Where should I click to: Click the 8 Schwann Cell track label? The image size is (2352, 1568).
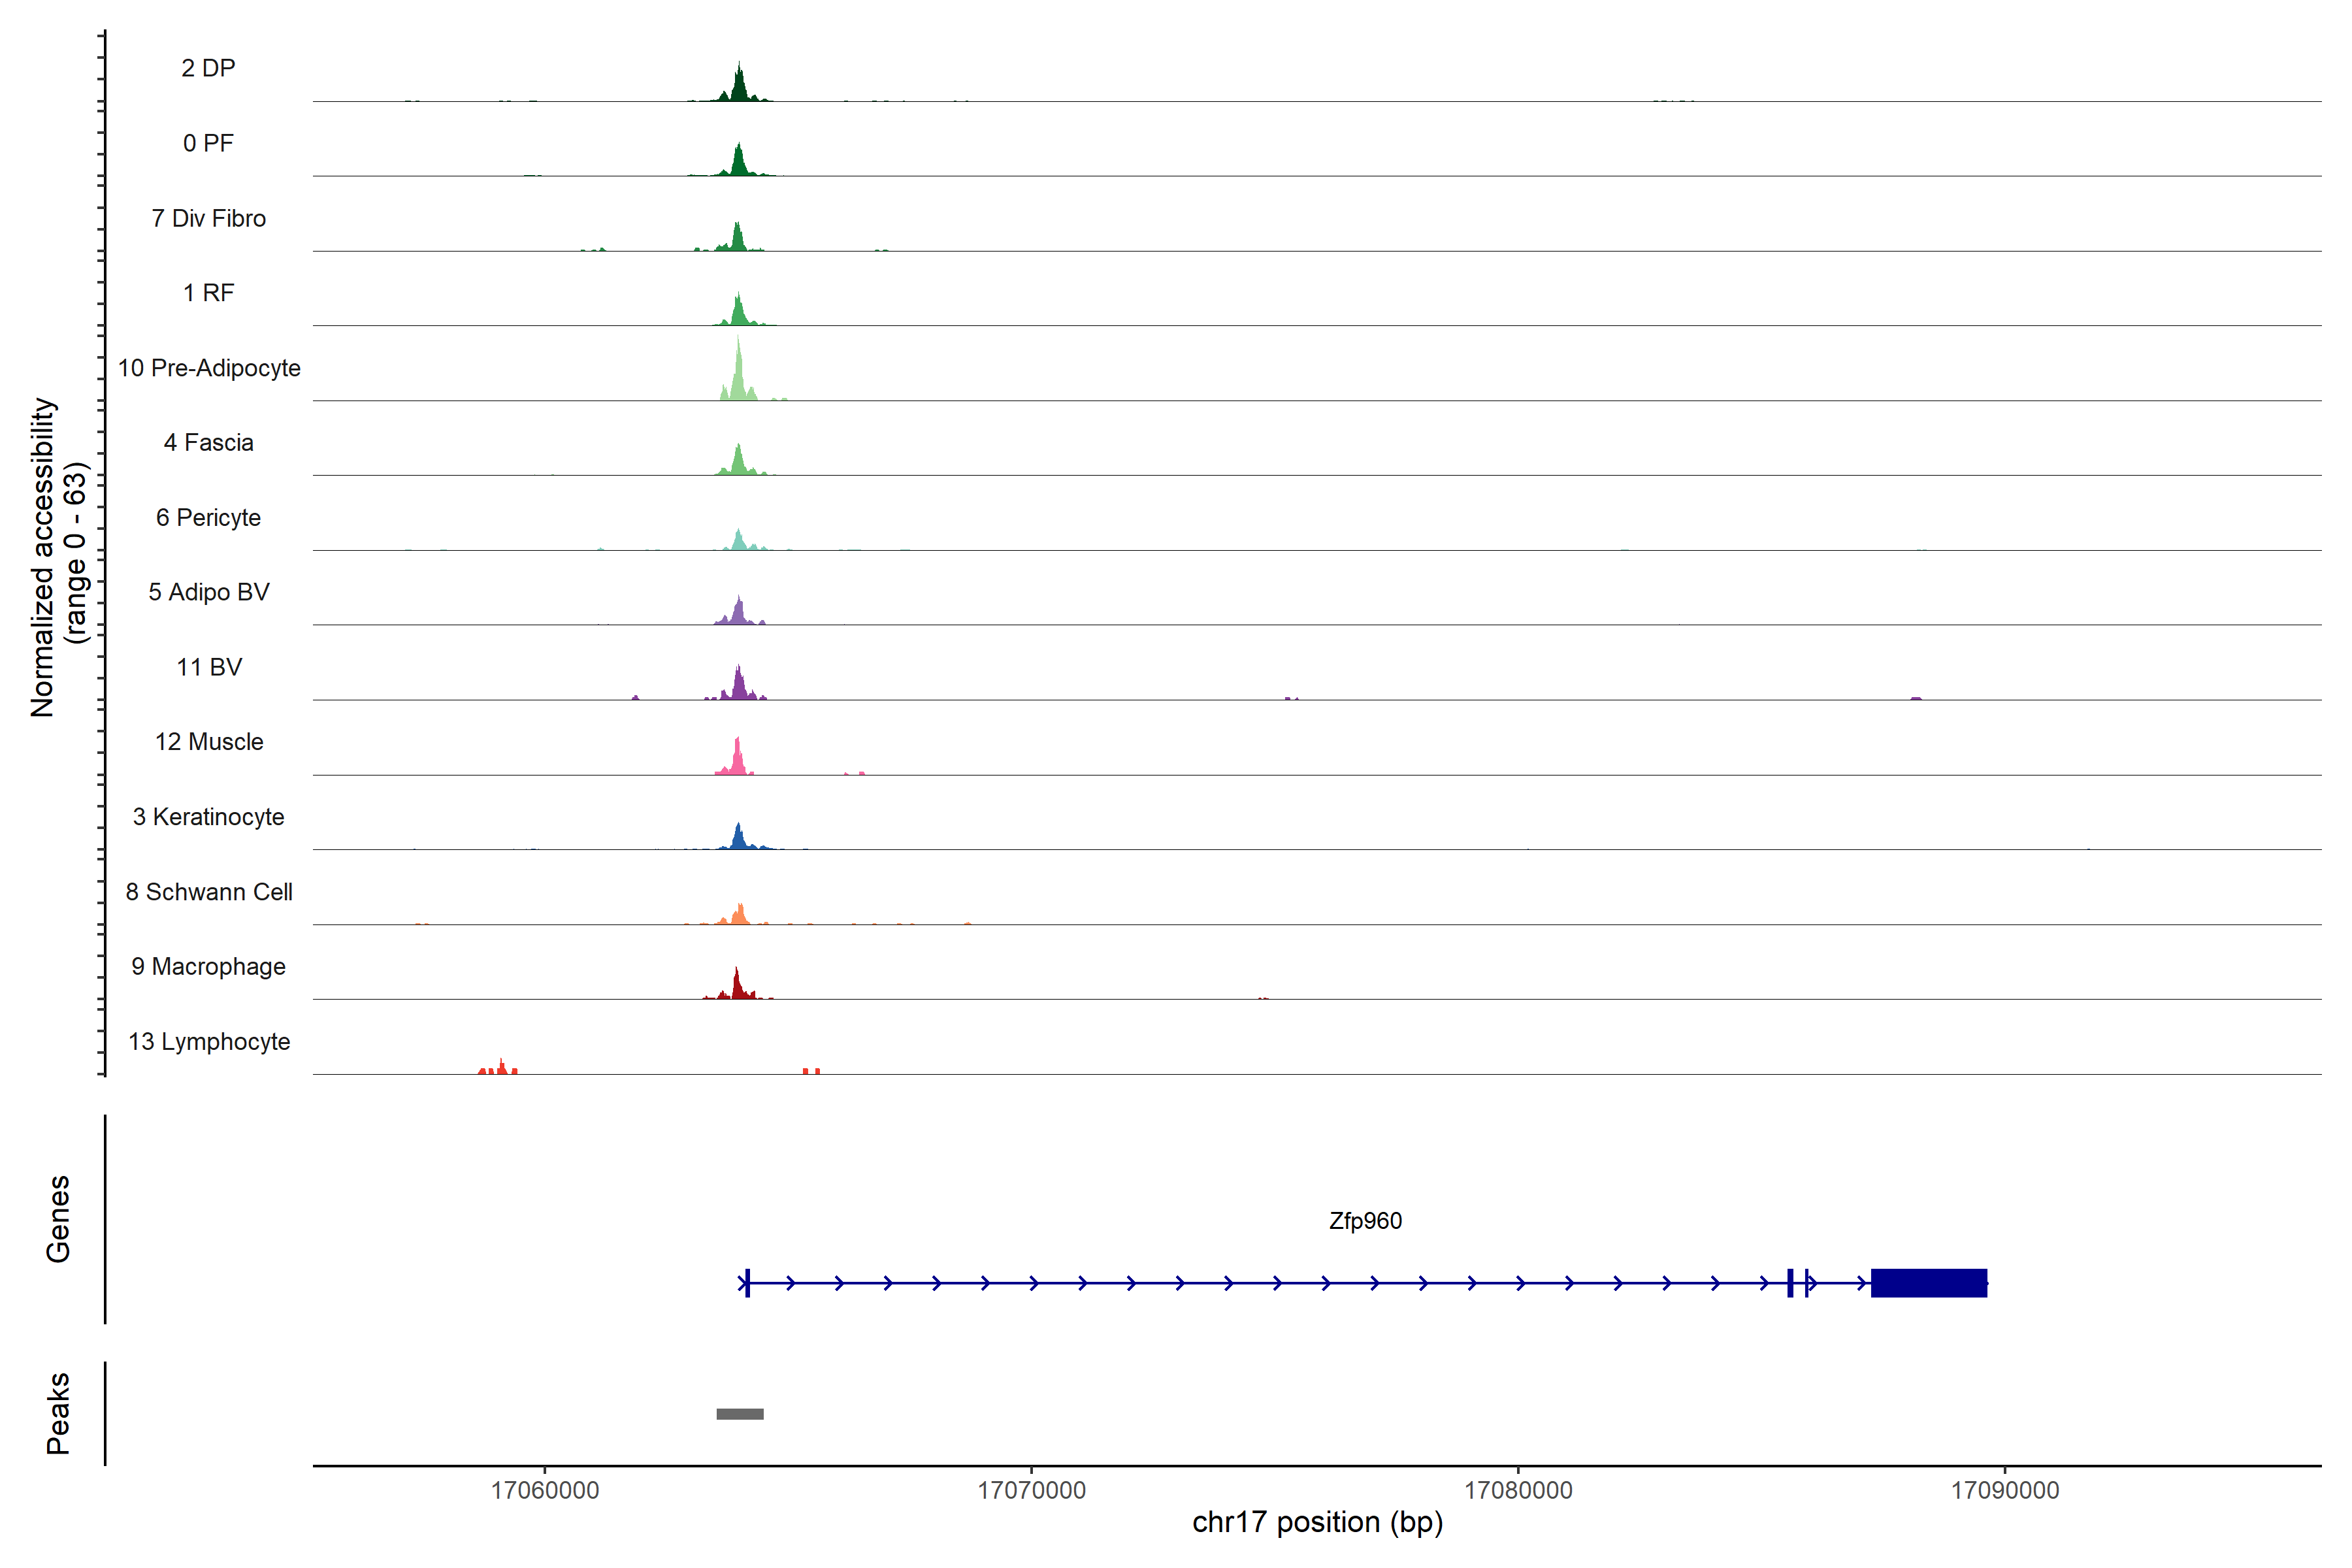(x=209, y=892)
